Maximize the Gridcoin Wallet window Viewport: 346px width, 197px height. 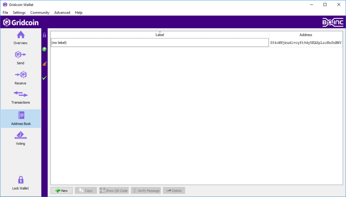click(x=325, y=5)
